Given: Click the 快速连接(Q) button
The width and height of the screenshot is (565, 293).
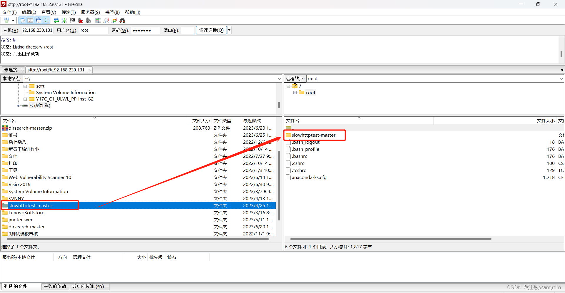Looking at the screenshot, I should coord(211,30).
